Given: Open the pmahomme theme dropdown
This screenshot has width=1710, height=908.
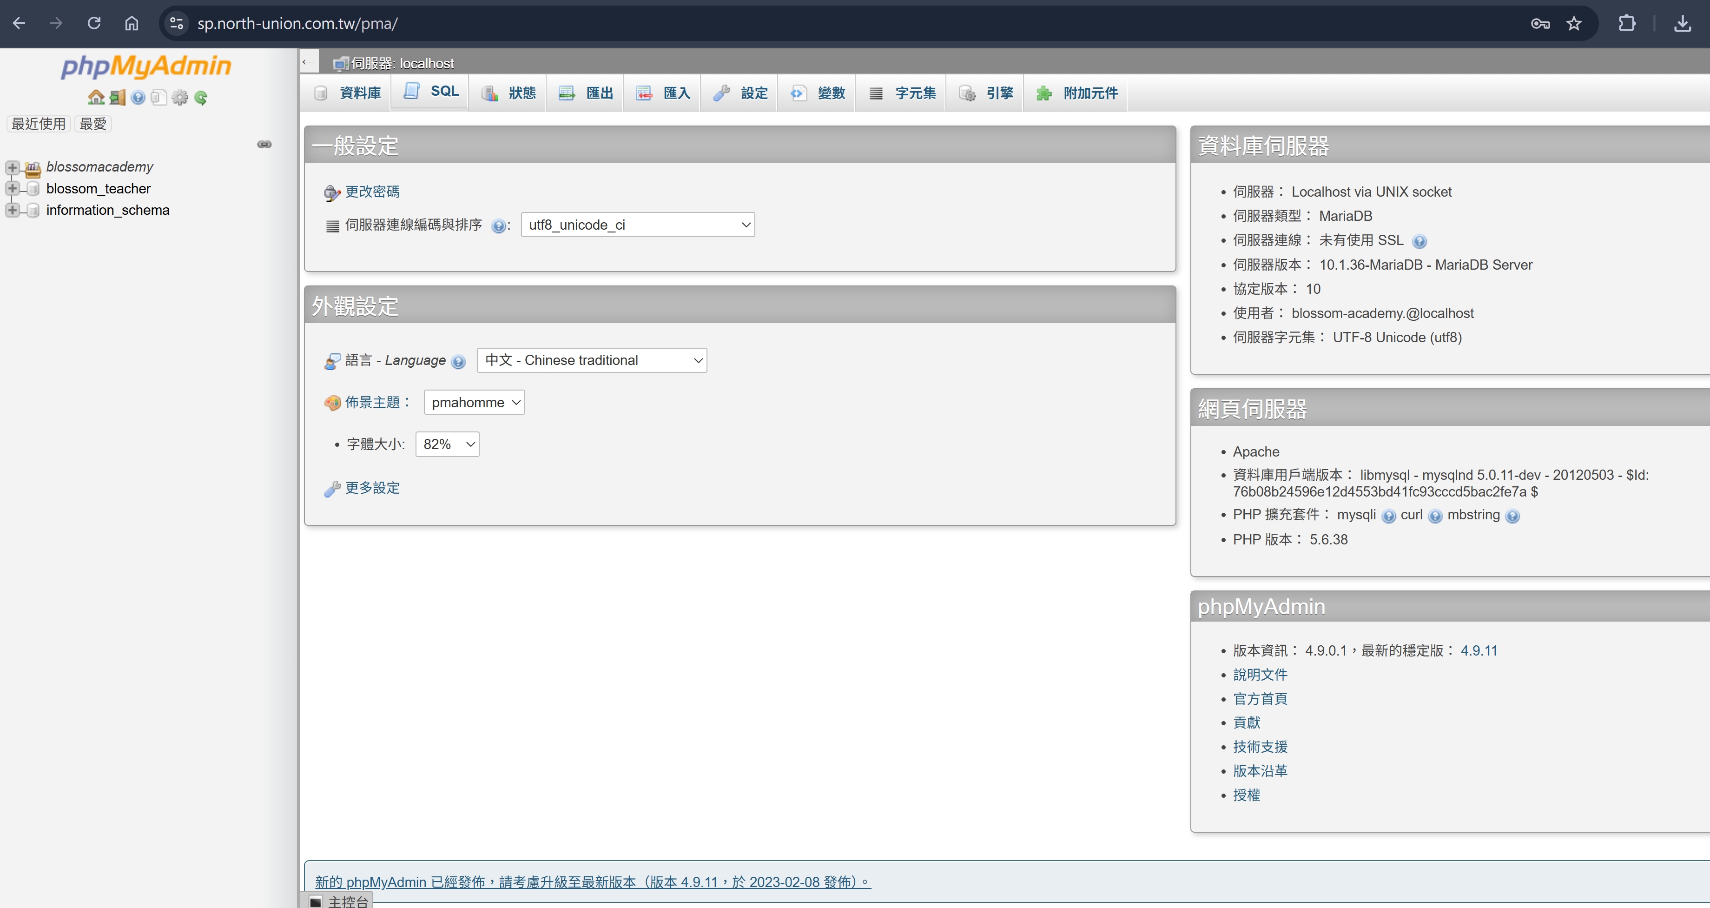Looking at the screenshot, I should 474,403.
